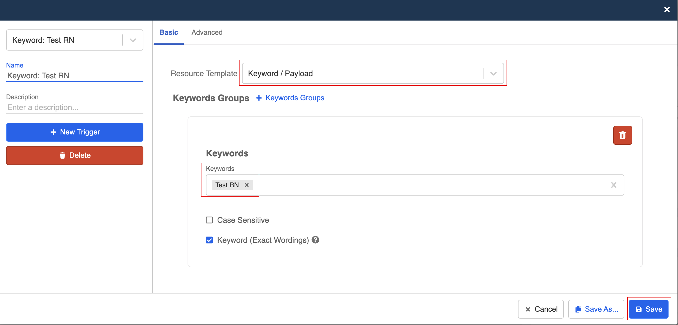Click the red trash icon in keyword group

[x=622, y=135]
